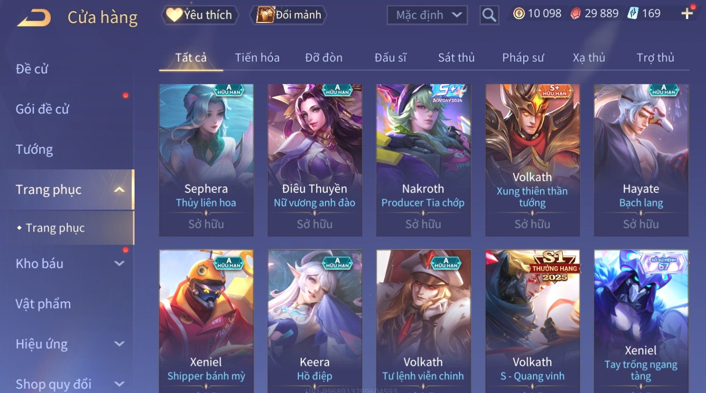The image size is (706, 393).
Task: Open the search magnifier icon
Action: (489, 15)
